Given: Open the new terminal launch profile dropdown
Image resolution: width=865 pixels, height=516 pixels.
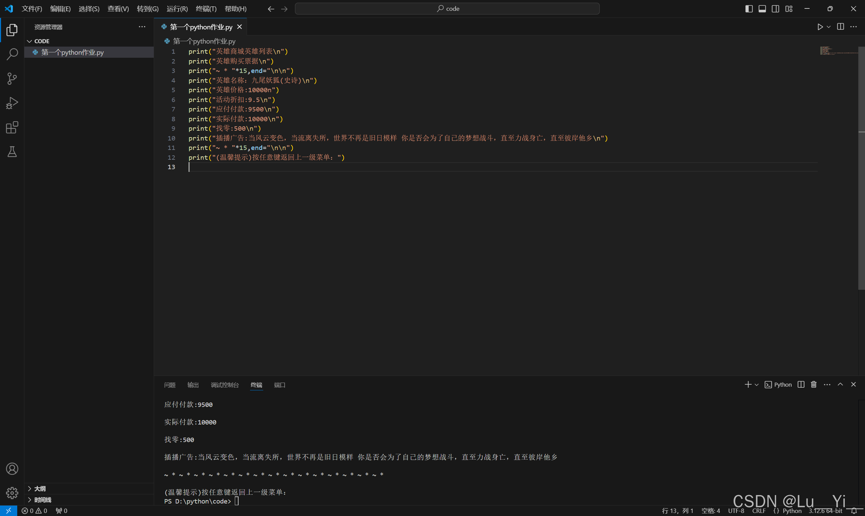Looking at the screenshot, I should click(x=757, y=385).
